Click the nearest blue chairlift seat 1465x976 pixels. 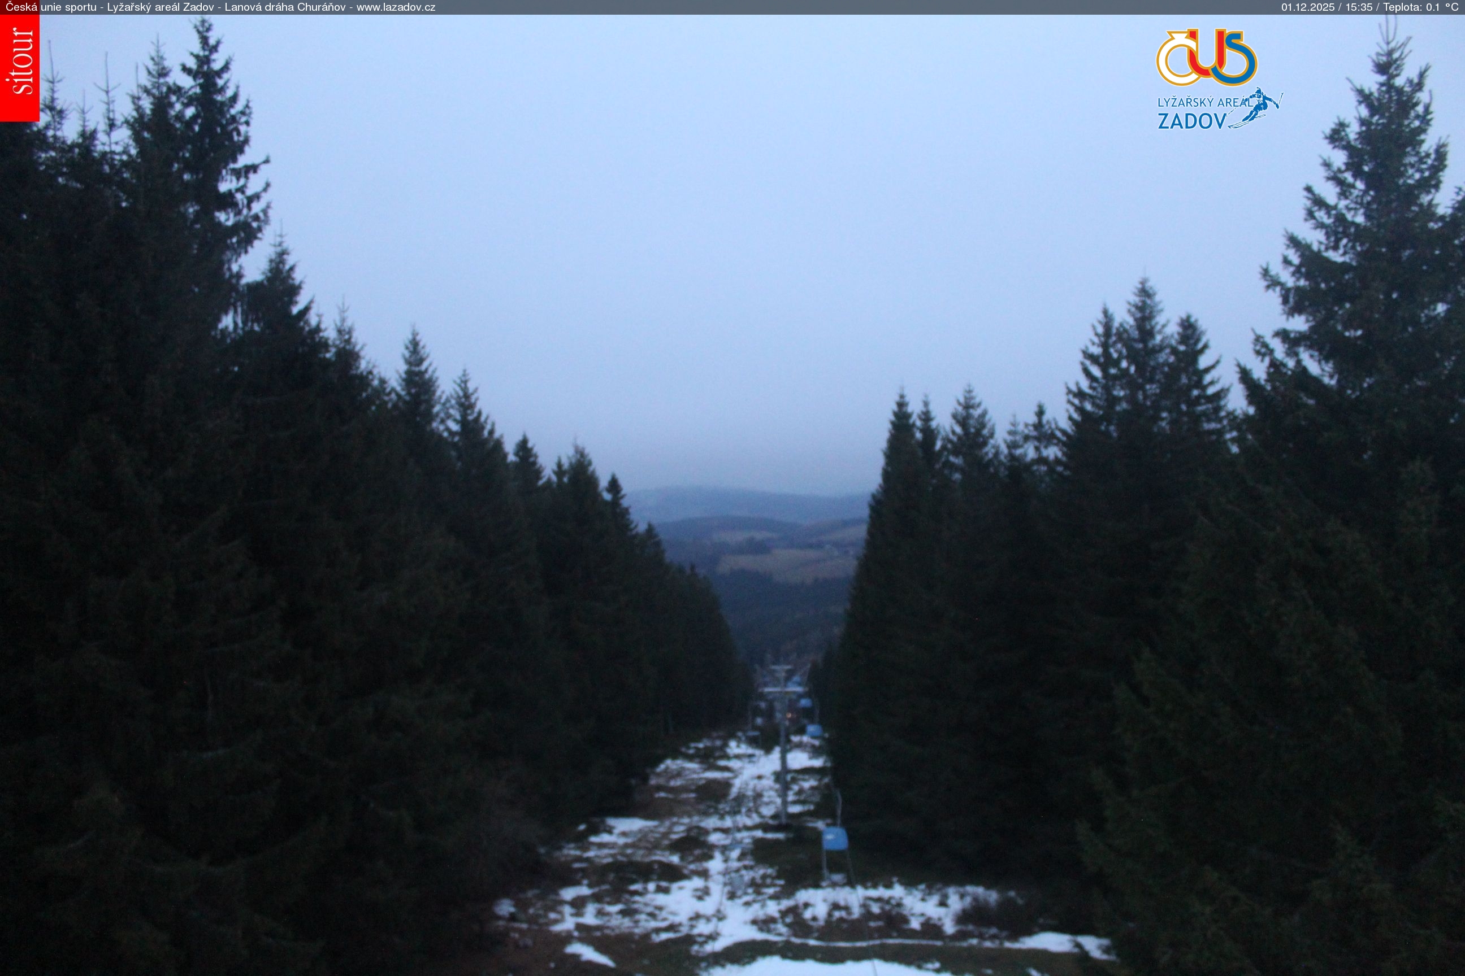point(835,838)
